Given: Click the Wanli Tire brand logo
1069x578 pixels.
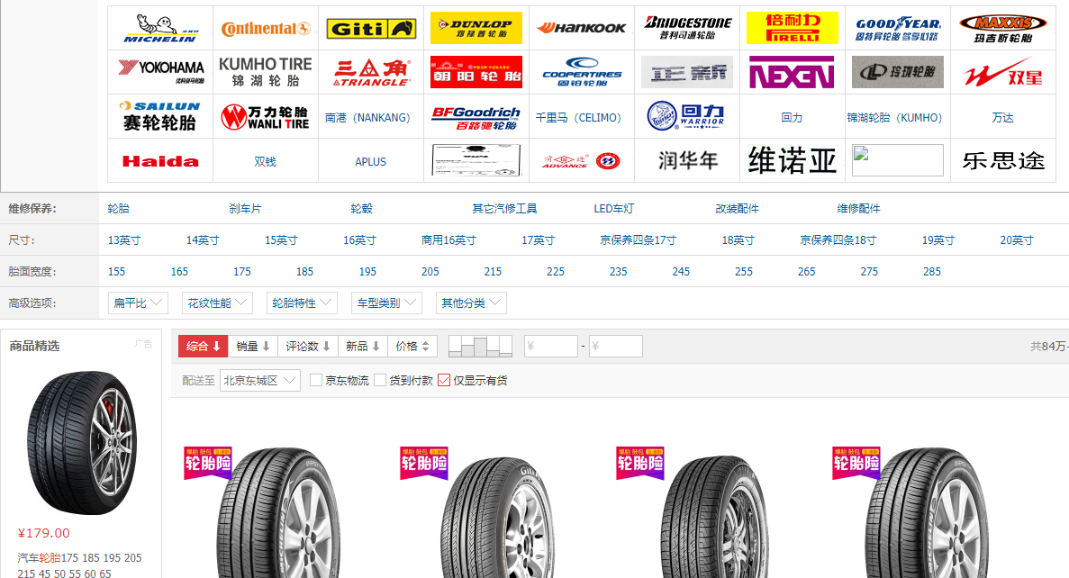Looking at the screenshot, I should (266, 116).
